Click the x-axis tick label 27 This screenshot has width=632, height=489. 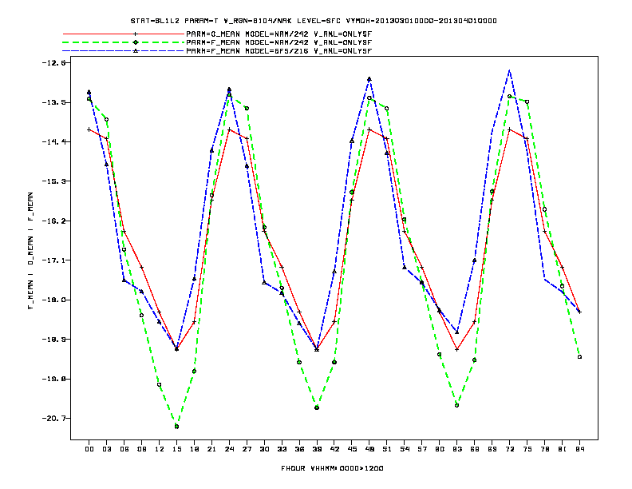[x=247, y=449]
